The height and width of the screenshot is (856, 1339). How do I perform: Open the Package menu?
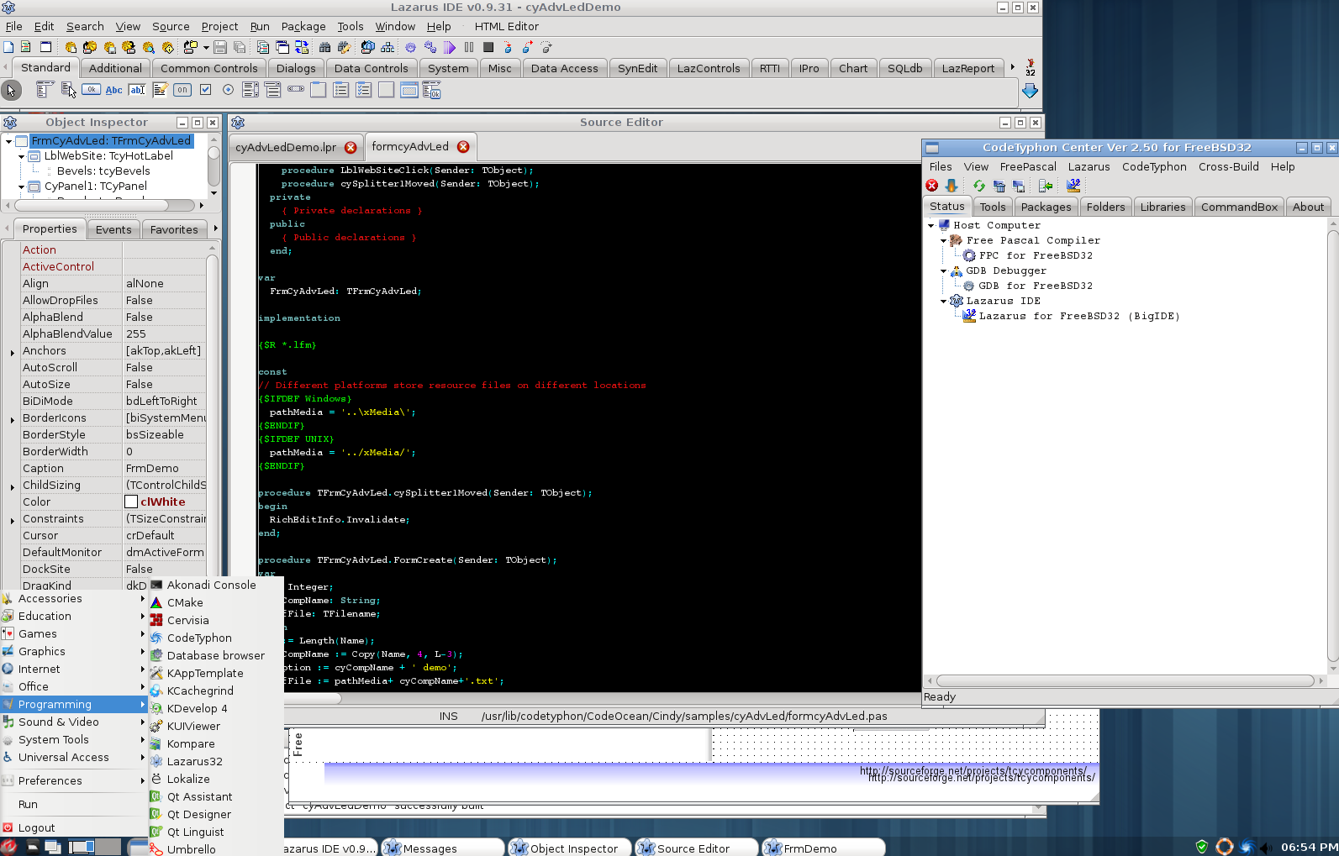[303, 26]
